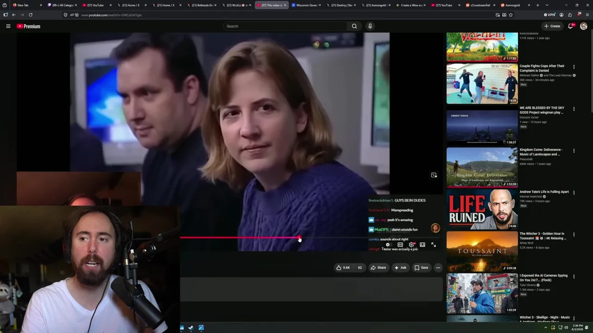Image resolution: width=593 pixels, height=333 pixels.
Task: Open the browser tab list dropdown arrow
Action: [x=547, y=5]
